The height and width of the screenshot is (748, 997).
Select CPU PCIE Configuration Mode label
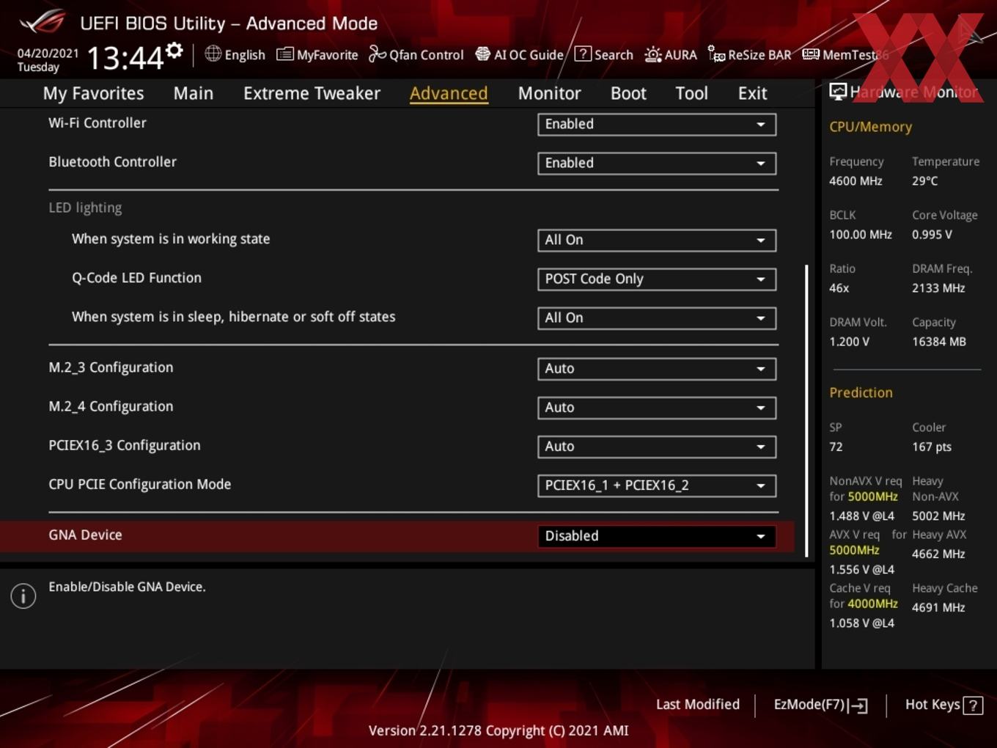(x=140, y=484)
